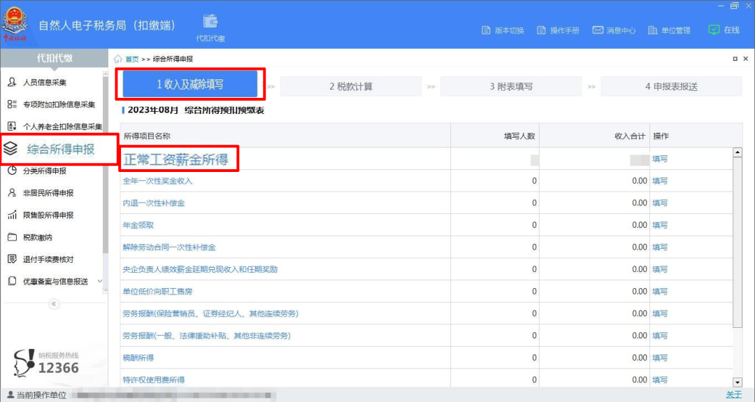Select the 代扣代缴 sidebar header tab
This screenshot has width=755, height=402.
point(55,58)
